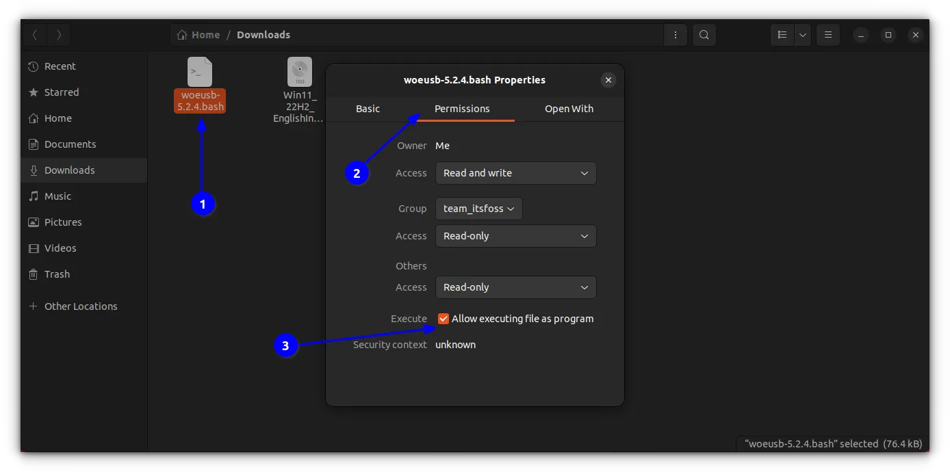The image size is (950, 474).
Task: Select the Win11_22H2 ISO file thumbnail
Action: tap(299, 72)
